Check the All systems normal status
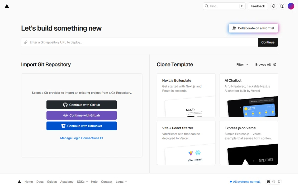299x190 pixels. point(245,182)
